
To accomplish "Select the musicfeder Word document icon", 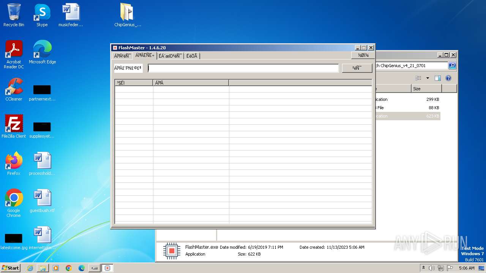I will [x=71, y=15].
